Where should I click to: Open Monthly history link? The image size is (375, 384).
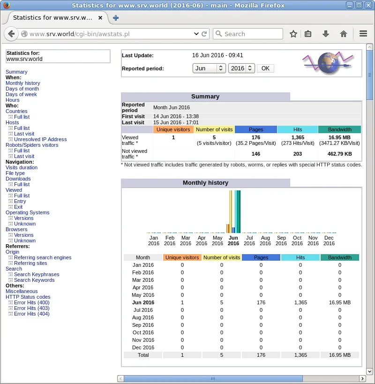(x=23, y=83)
